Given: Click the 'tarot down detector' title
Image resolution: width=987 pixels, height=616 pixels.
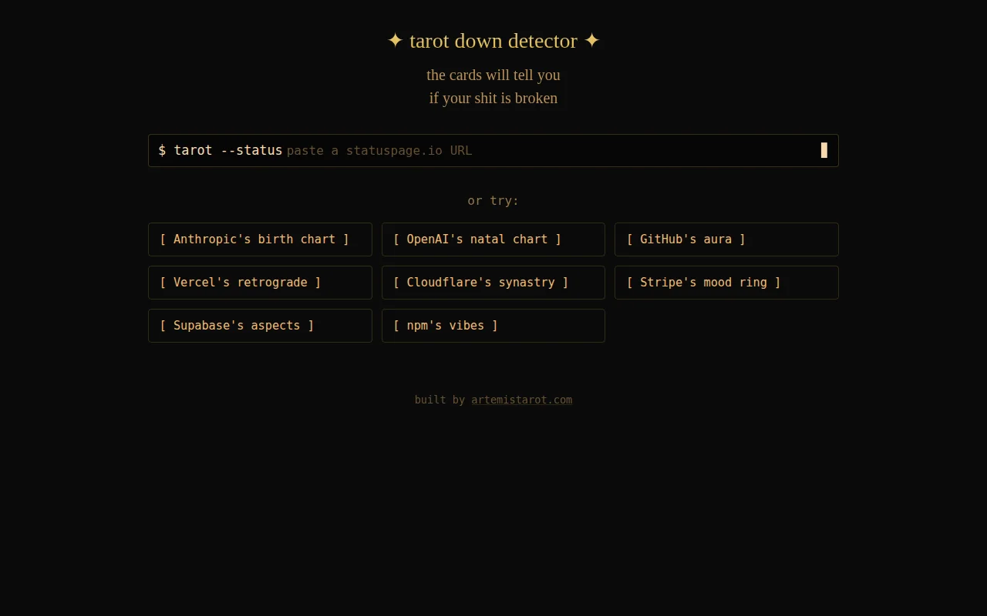Looking at the screenshot, I should coord(493,41).
